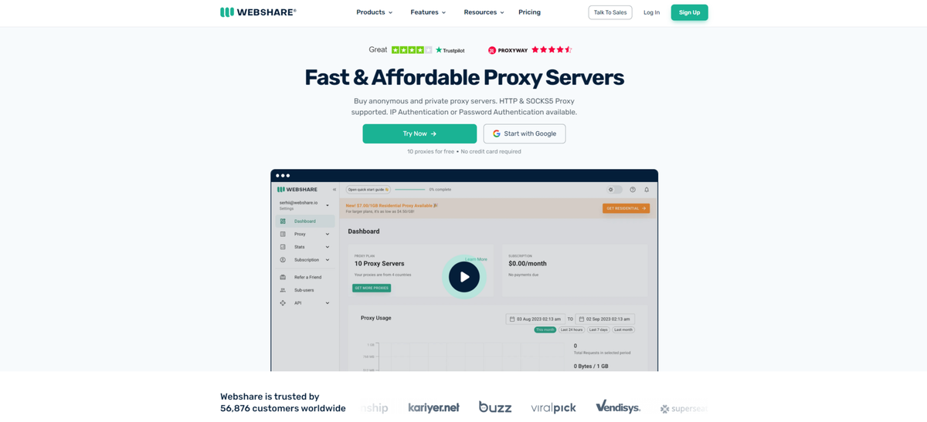Click the viralpick customer logo
Screen dimensions: 927x422
pyautogui.click(x=553, y=407)
